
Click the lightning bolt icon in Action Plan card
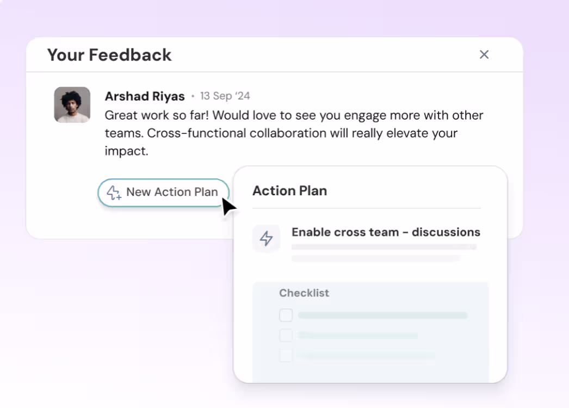266,238
